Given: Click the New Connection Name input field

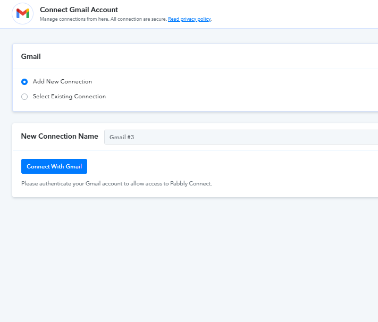Looking at the screenshot, I should point(241,137).
